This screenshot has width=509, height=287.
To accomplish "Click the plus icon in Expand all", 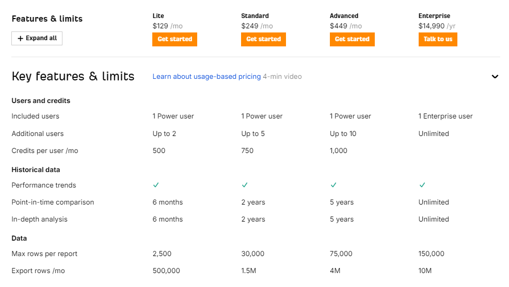I will click(x=21, y=38).
